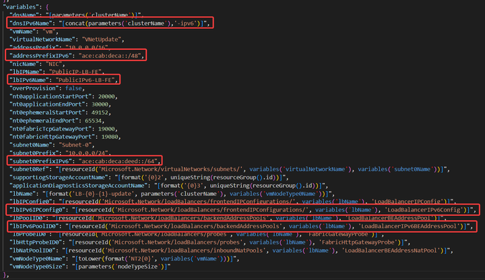
Task: Select the 'LoadBalancerIPv6Config' string
Action: 424,209
